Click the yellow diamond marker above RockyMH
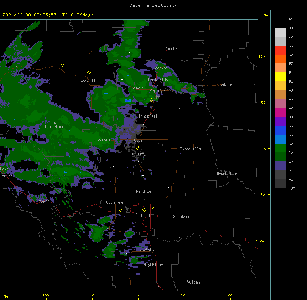 89,73
